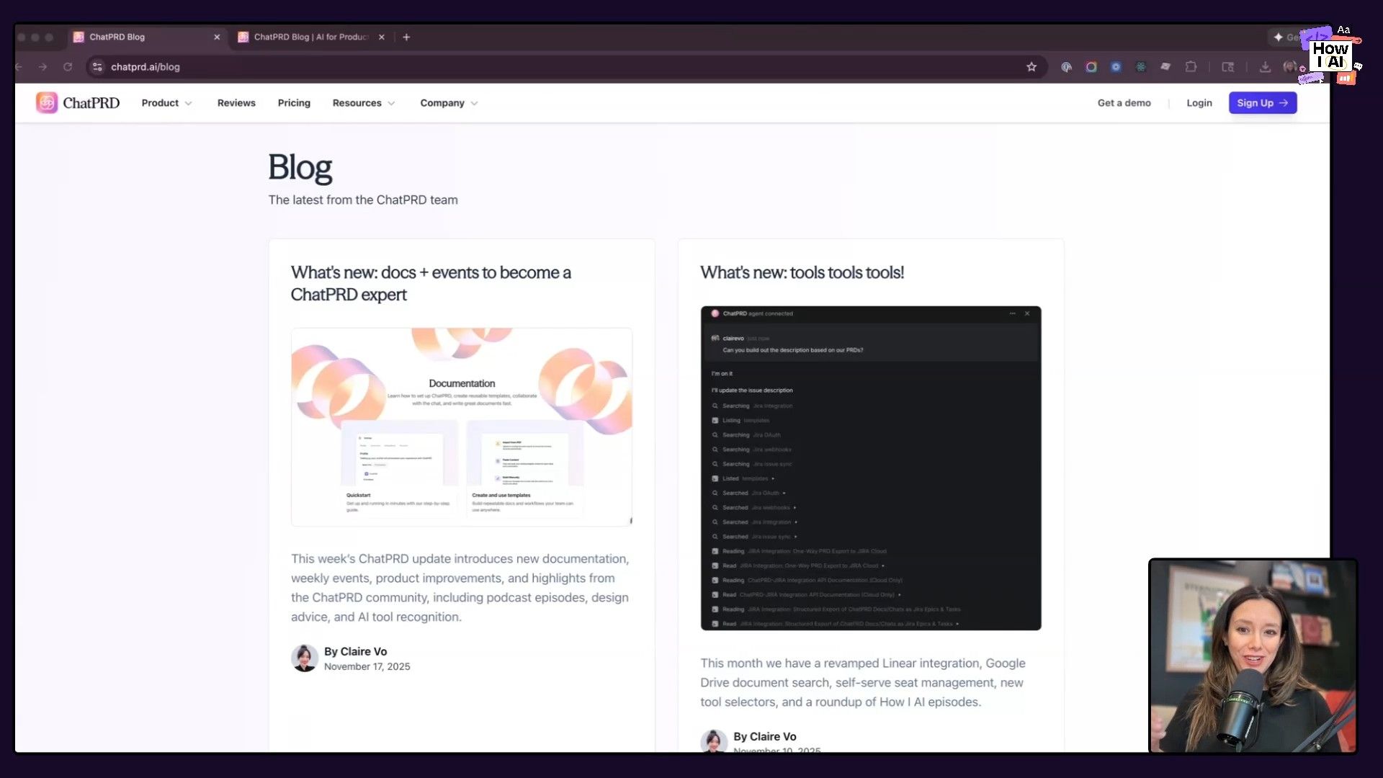Screen dimensions: 1383x778
Task: Expand the Company dropdown menu
Action: coord(449,103)
